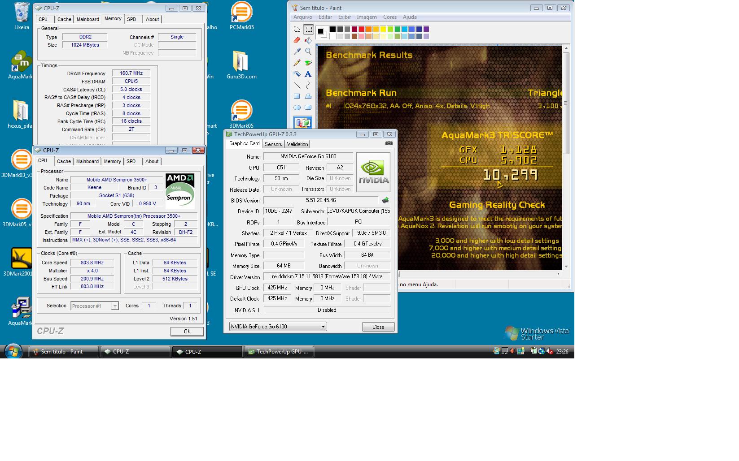The width and height of the screenshot is (739, 461).
Task: Open SPD tab in bottom CPU-Z window
Action: pyautogui.click(x=131, y=161)
